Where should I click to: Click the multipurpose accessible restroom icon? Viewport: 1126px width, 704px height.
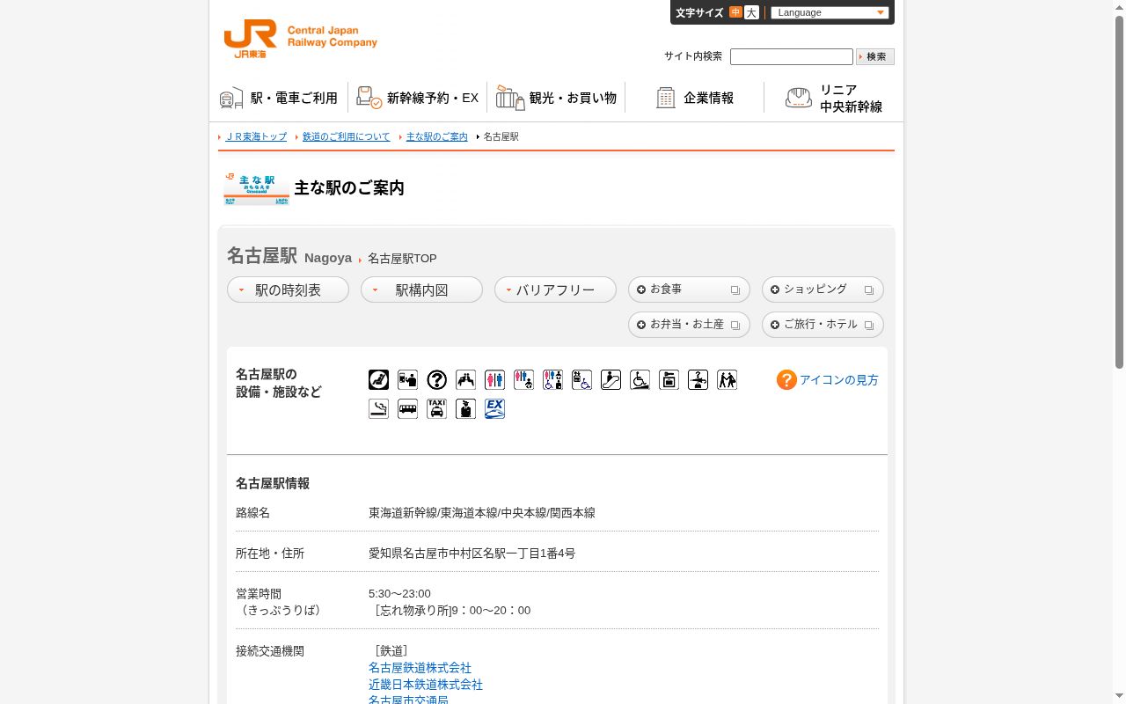tap(552, 380)
